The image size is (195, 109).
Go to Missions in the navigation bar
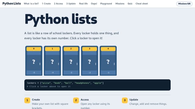[x=120, y=4]
